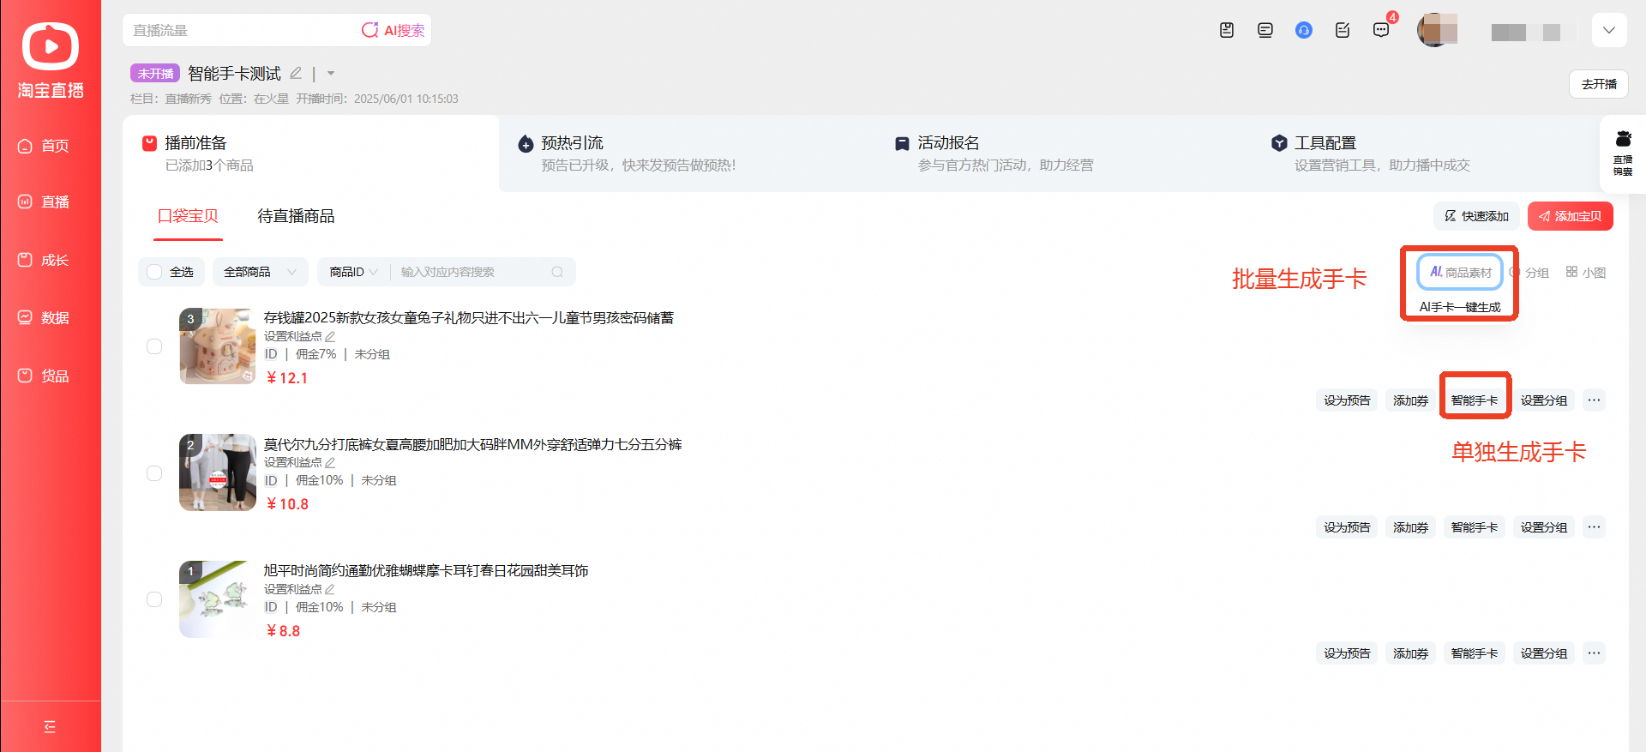Viewport: 1646px width, 752px height.
Task: Click the 快速添加 button
Action: 1476,216
